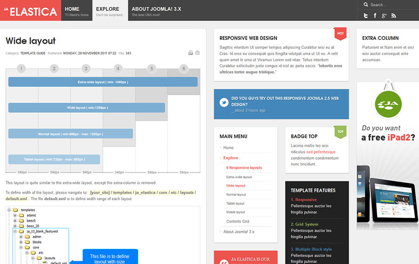Viewport: 419px width, 264px height.
Task: Open the Google Plus icon in header
Action: [384, 15]
